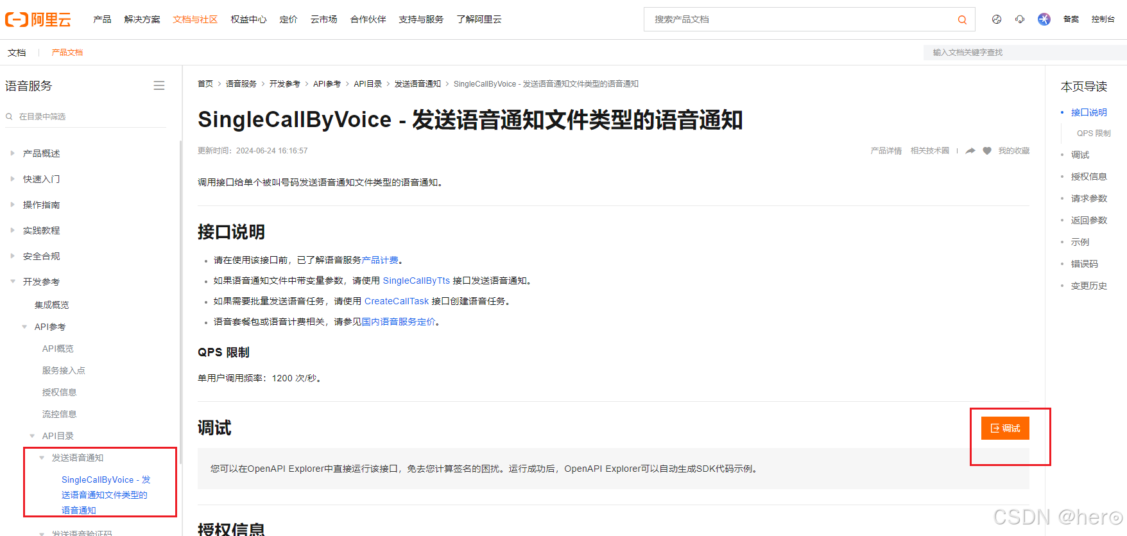Select the 文档 tab
This screenshot has height=536, width=1127.
(x=17, y=53)
